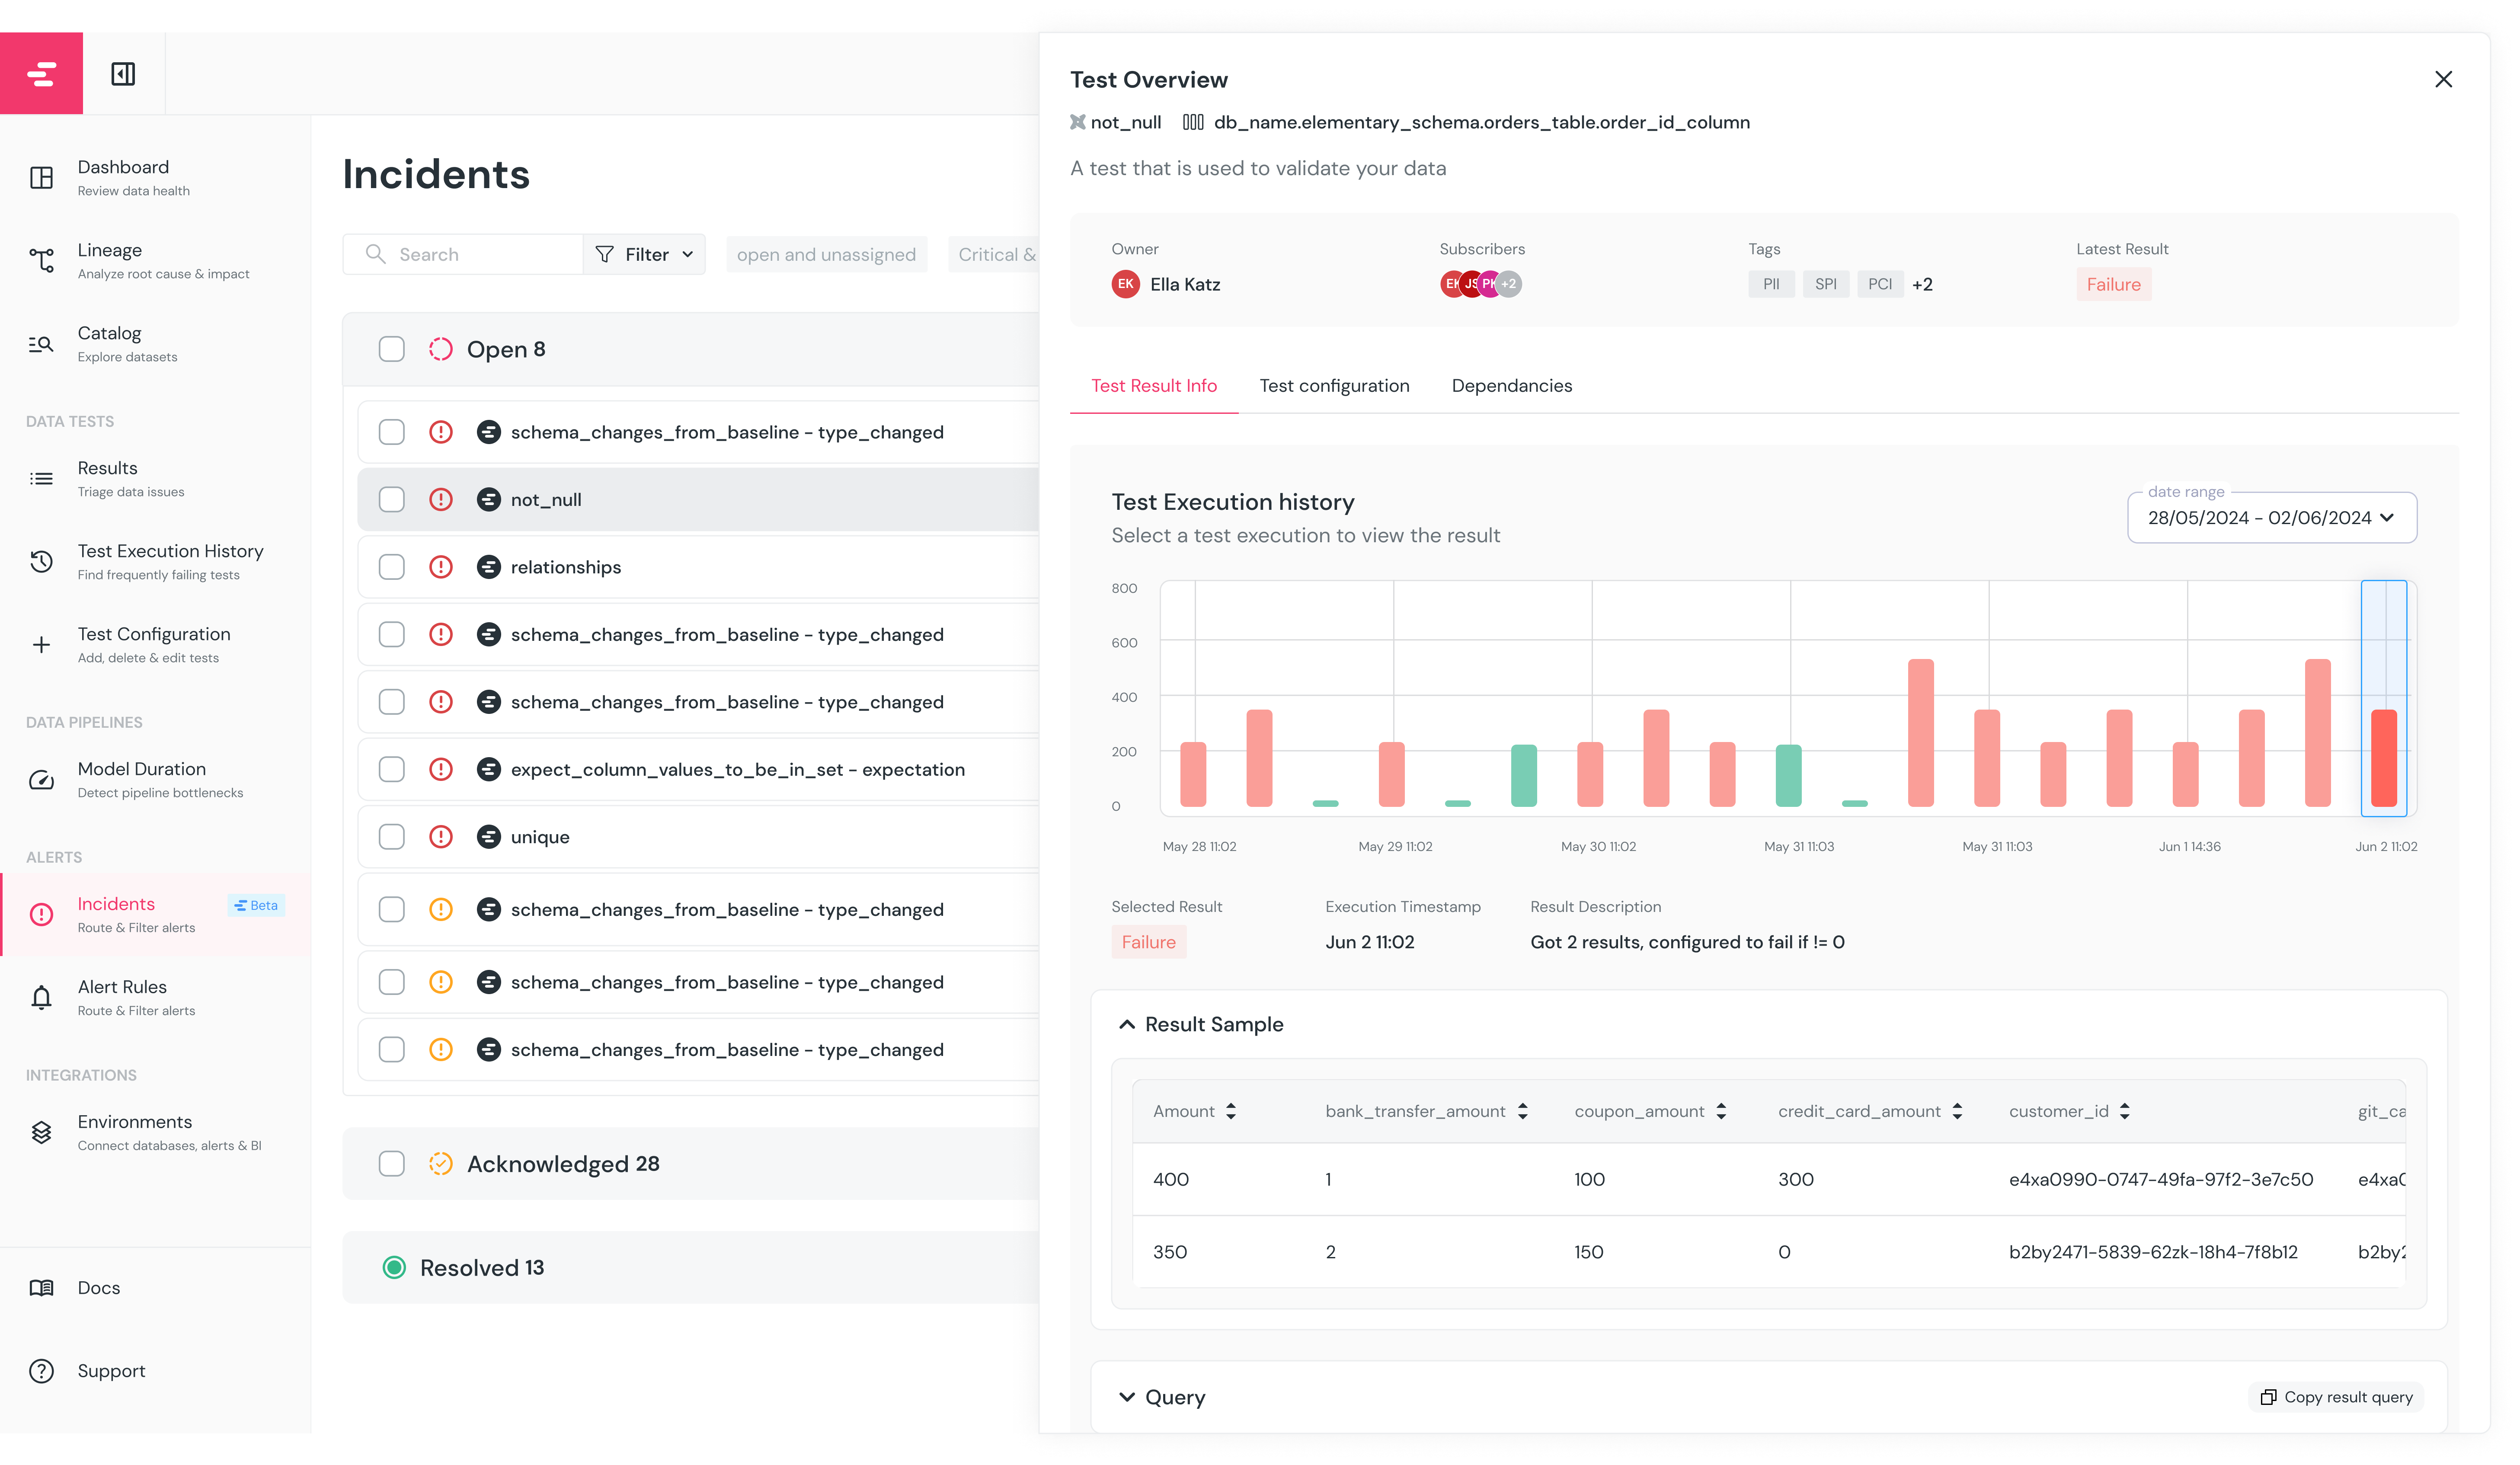Open the date range dropdown

[x=2271, y=518]
